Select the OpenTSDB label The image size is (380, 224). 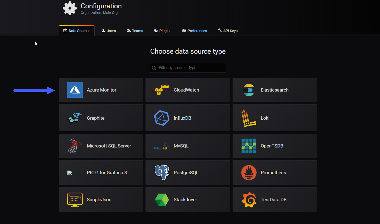coord(272,146)
